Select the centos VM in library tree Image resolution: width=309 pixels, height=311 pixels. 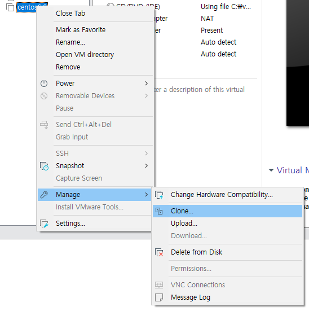coord(27,7)
